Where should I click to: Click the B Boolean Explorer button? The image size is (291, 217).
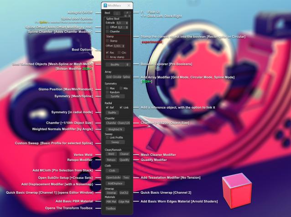(127, 65)
